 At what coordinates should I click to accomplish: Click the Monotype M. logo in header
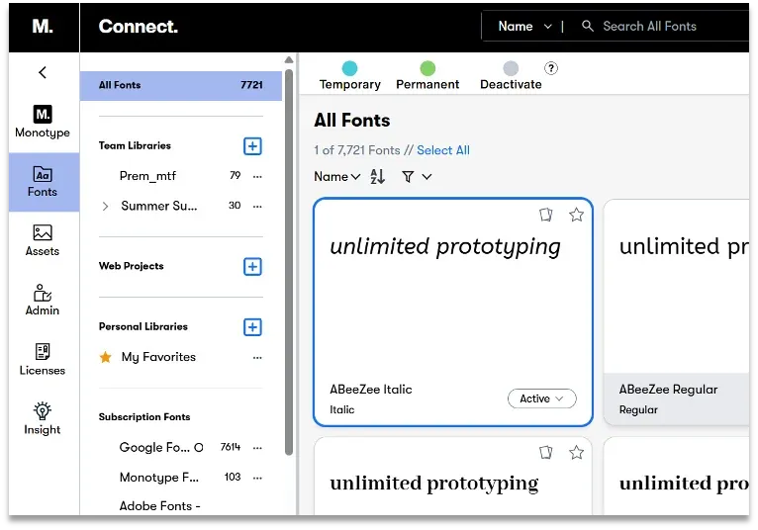(x=43, y=26)
